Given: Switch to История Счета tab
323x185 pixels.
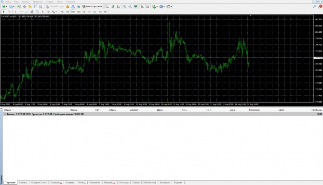Looking at the screenshot, I should [39, 183].
